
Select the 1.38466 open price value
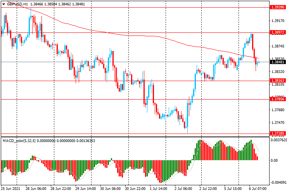coord(36,4)
